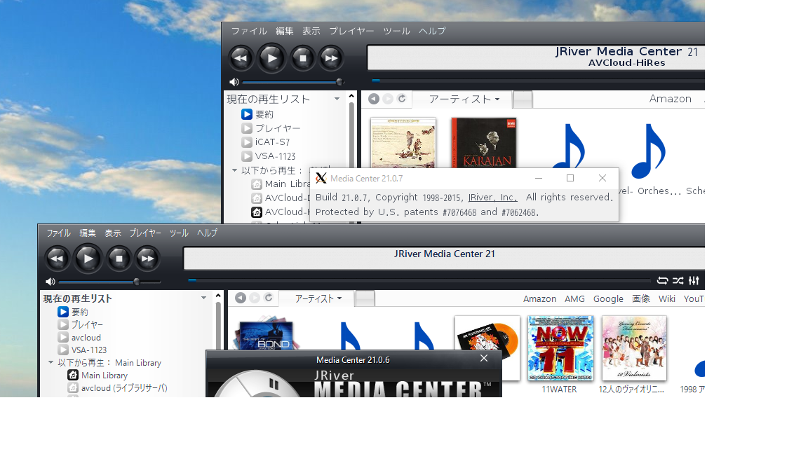
Task: Set volume slider in the lower window
Action: [x=109, y=282]
